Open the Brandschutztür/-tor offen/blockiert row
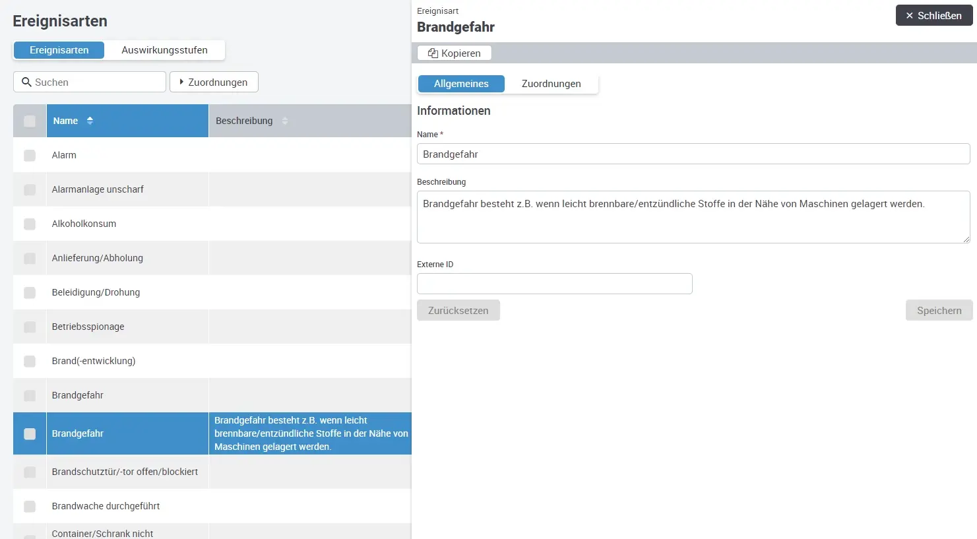This screenshot has height=539, width=977. (x=125, y=472)
